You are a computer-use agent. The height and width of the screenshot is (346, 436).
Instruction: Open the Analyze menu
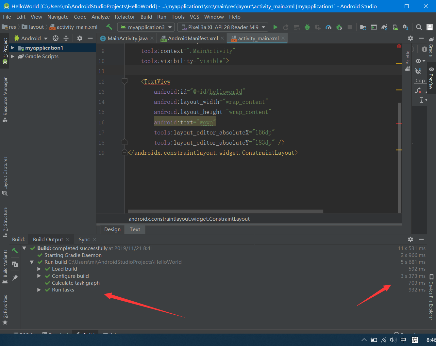point(101,17)
